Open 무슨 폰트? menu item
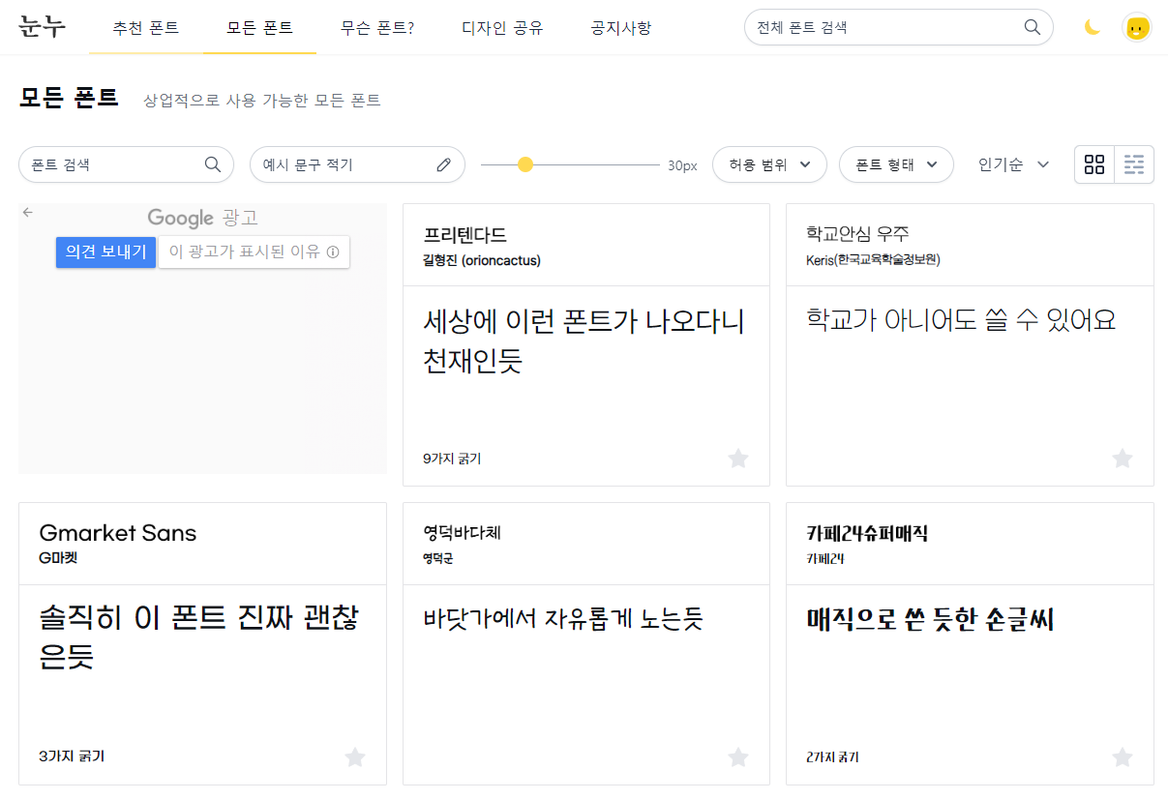1168x800 pixels. click(x=377, y=27)
